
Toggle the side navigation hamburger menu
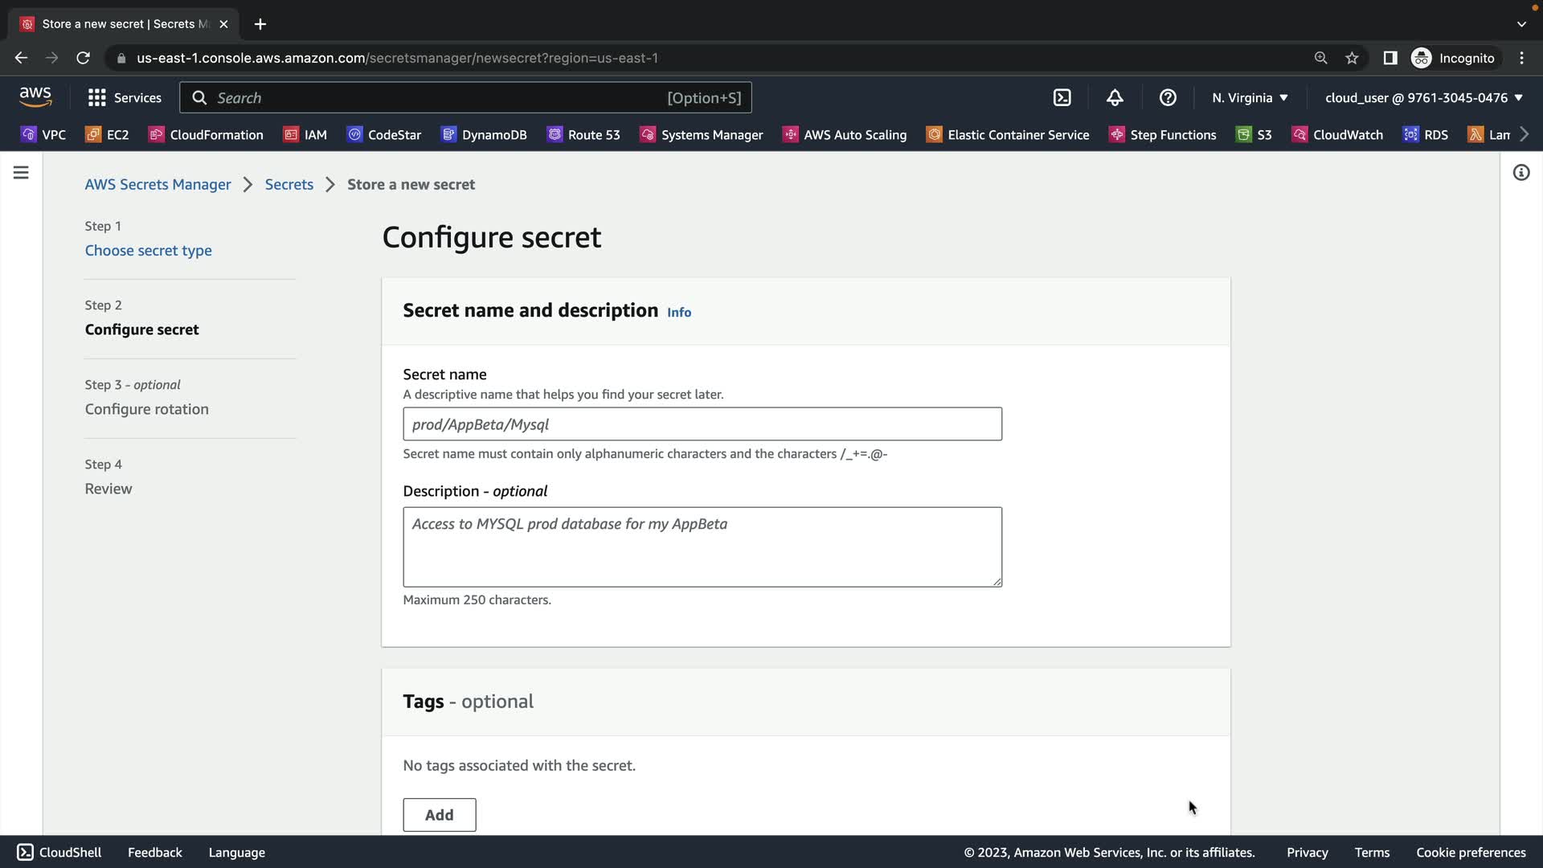pyautogui.click(x=21, y=173)
